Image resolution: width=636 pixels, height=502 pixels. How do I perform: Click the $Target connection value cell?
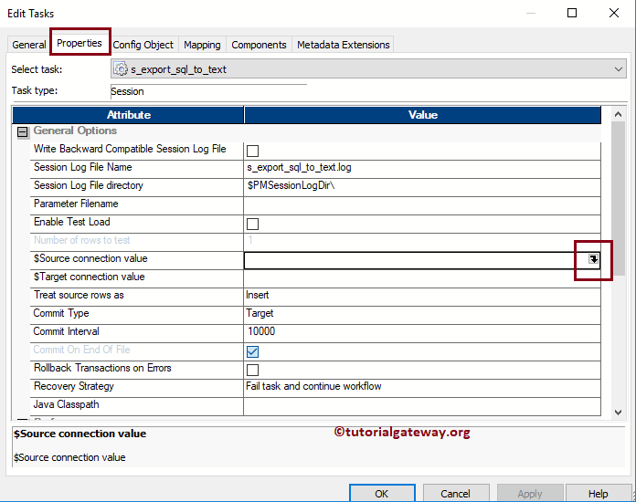(422, 278)
